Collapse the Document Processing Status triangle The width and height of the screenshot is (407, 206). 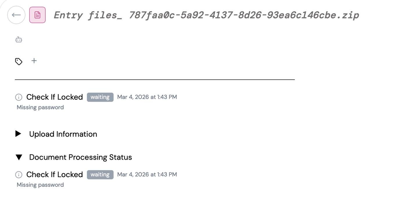coord(19,157)
